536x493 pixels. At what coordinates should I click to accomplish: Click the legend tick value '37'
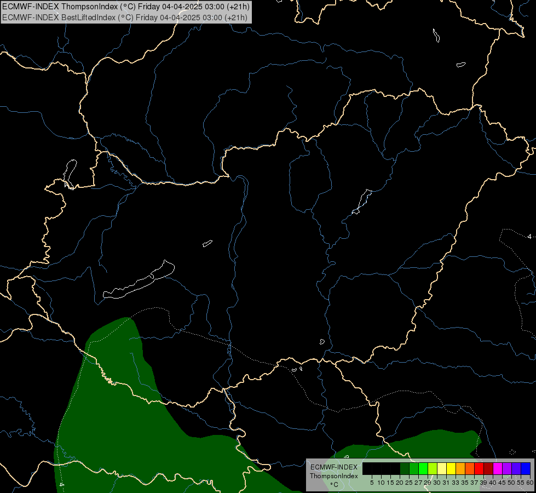pos(474,483)
